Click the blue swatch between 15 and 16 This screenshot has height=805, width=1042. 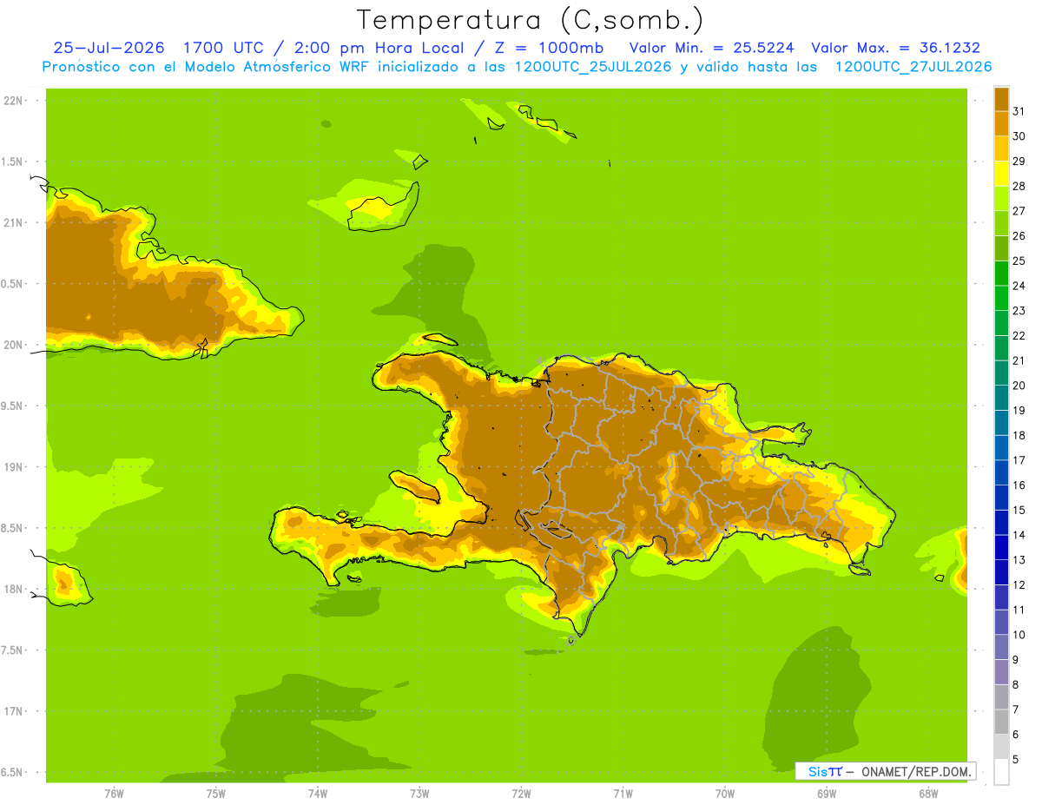1001,498
